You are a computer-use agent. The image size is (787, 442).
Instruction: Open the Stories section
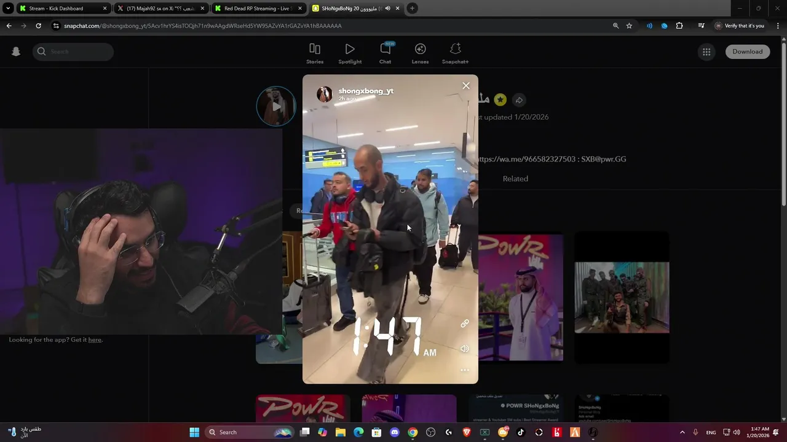tap(315, 53)
